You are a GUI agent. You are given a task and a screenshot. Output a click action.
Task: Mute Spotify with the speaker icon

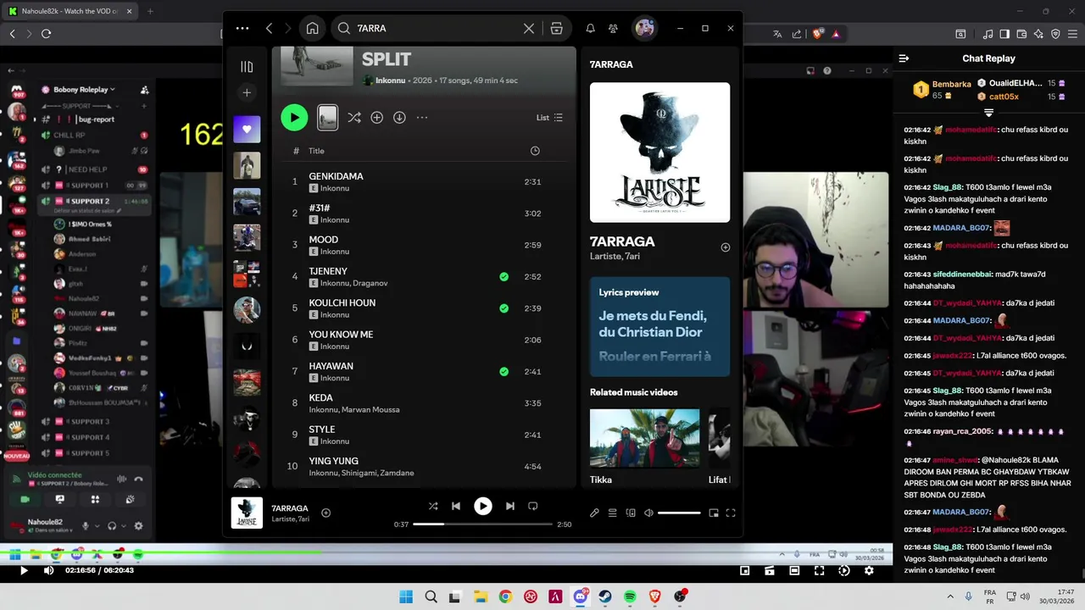click(x=648, y=513)
